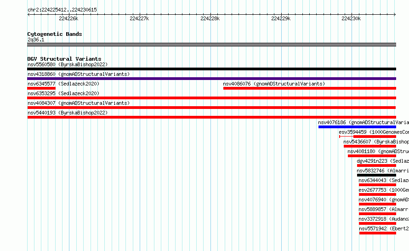Click the 224229k ruler tick label
The height and width of the screenshot is (251, 409).
click(281, 18)
